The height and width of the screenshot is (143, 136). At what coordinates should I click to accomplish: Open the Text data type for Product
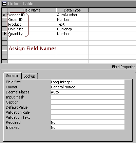[72, 24]
